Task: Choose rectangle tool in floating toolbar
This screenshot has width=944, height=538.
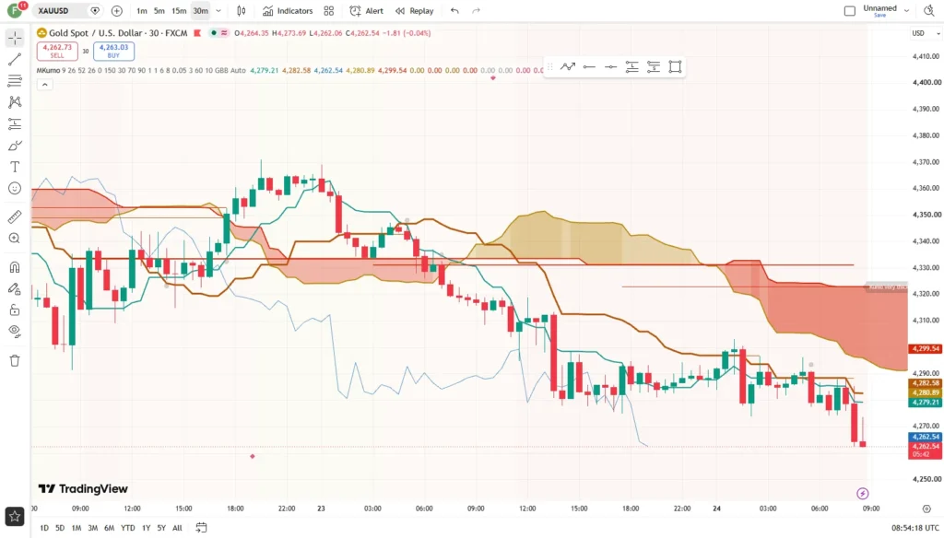Action: 675,67
